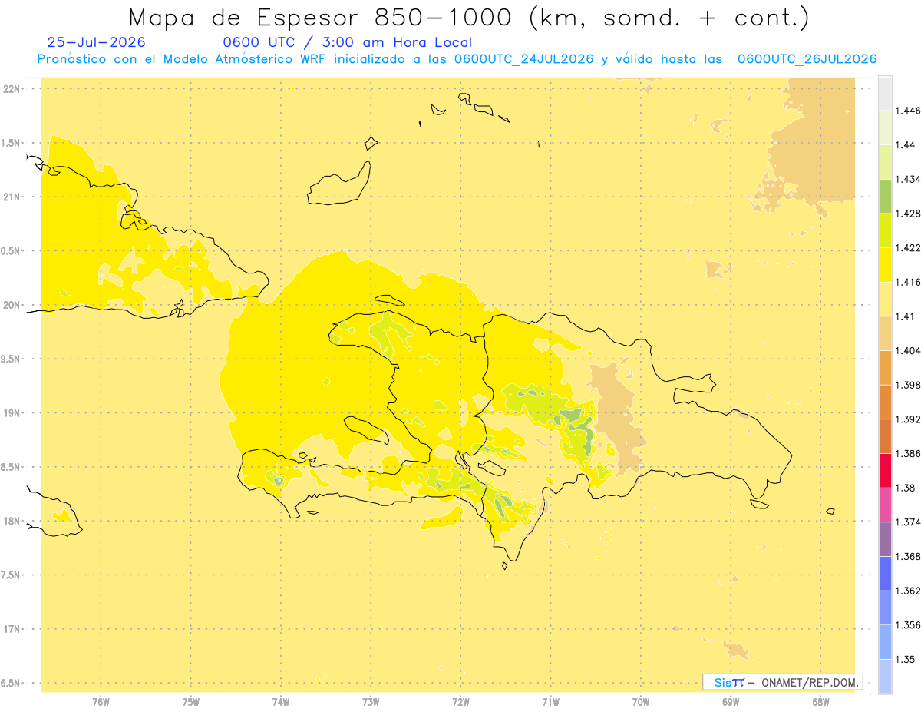Screen dimensions: 921x712
Task: Click colorbar value 1.416
Action: 908,282
